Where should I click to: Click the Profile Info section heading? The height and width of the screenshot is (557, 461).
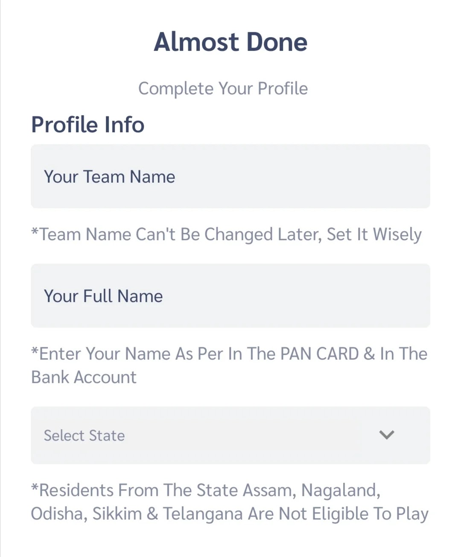click(88, 125)
